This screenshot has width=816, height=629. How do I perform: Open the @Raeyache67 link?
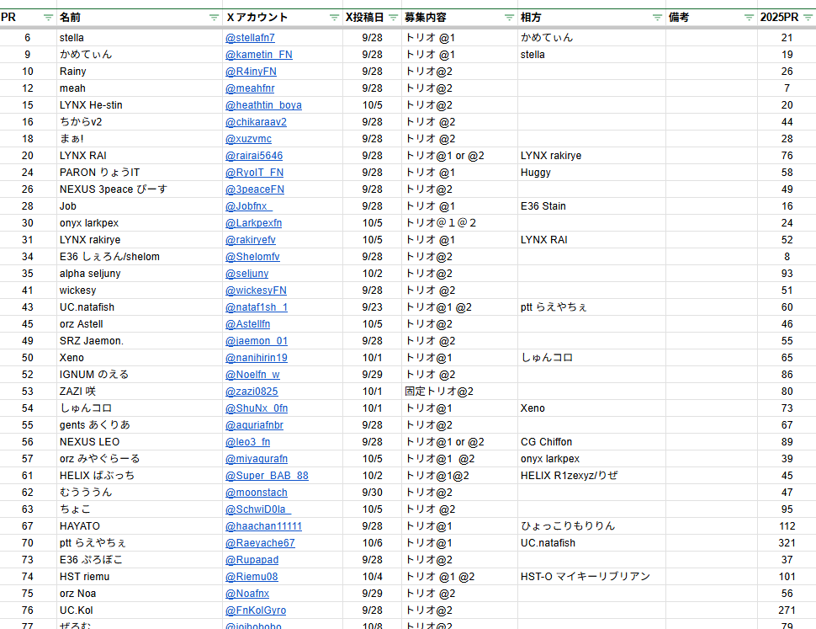click(260, 543)
